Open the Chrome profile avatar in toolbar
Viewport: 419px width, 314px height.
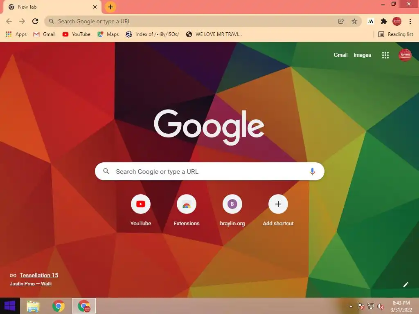[x=397, y=21]
